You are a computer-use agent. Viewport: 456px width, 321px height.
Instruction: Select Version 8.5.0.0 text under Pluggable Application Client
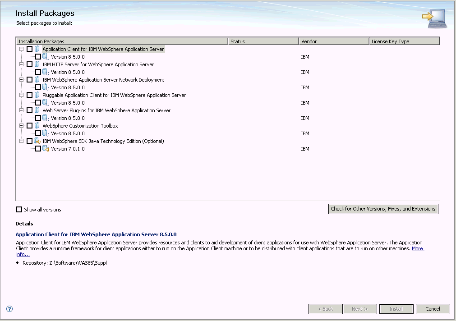tap(68, 103)
